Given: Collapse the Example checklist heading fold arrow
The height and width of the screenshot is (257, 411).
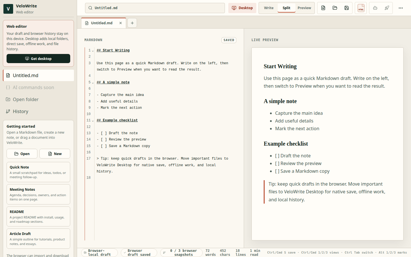Looking at the screenshot, I should click(x=93, y=121).
